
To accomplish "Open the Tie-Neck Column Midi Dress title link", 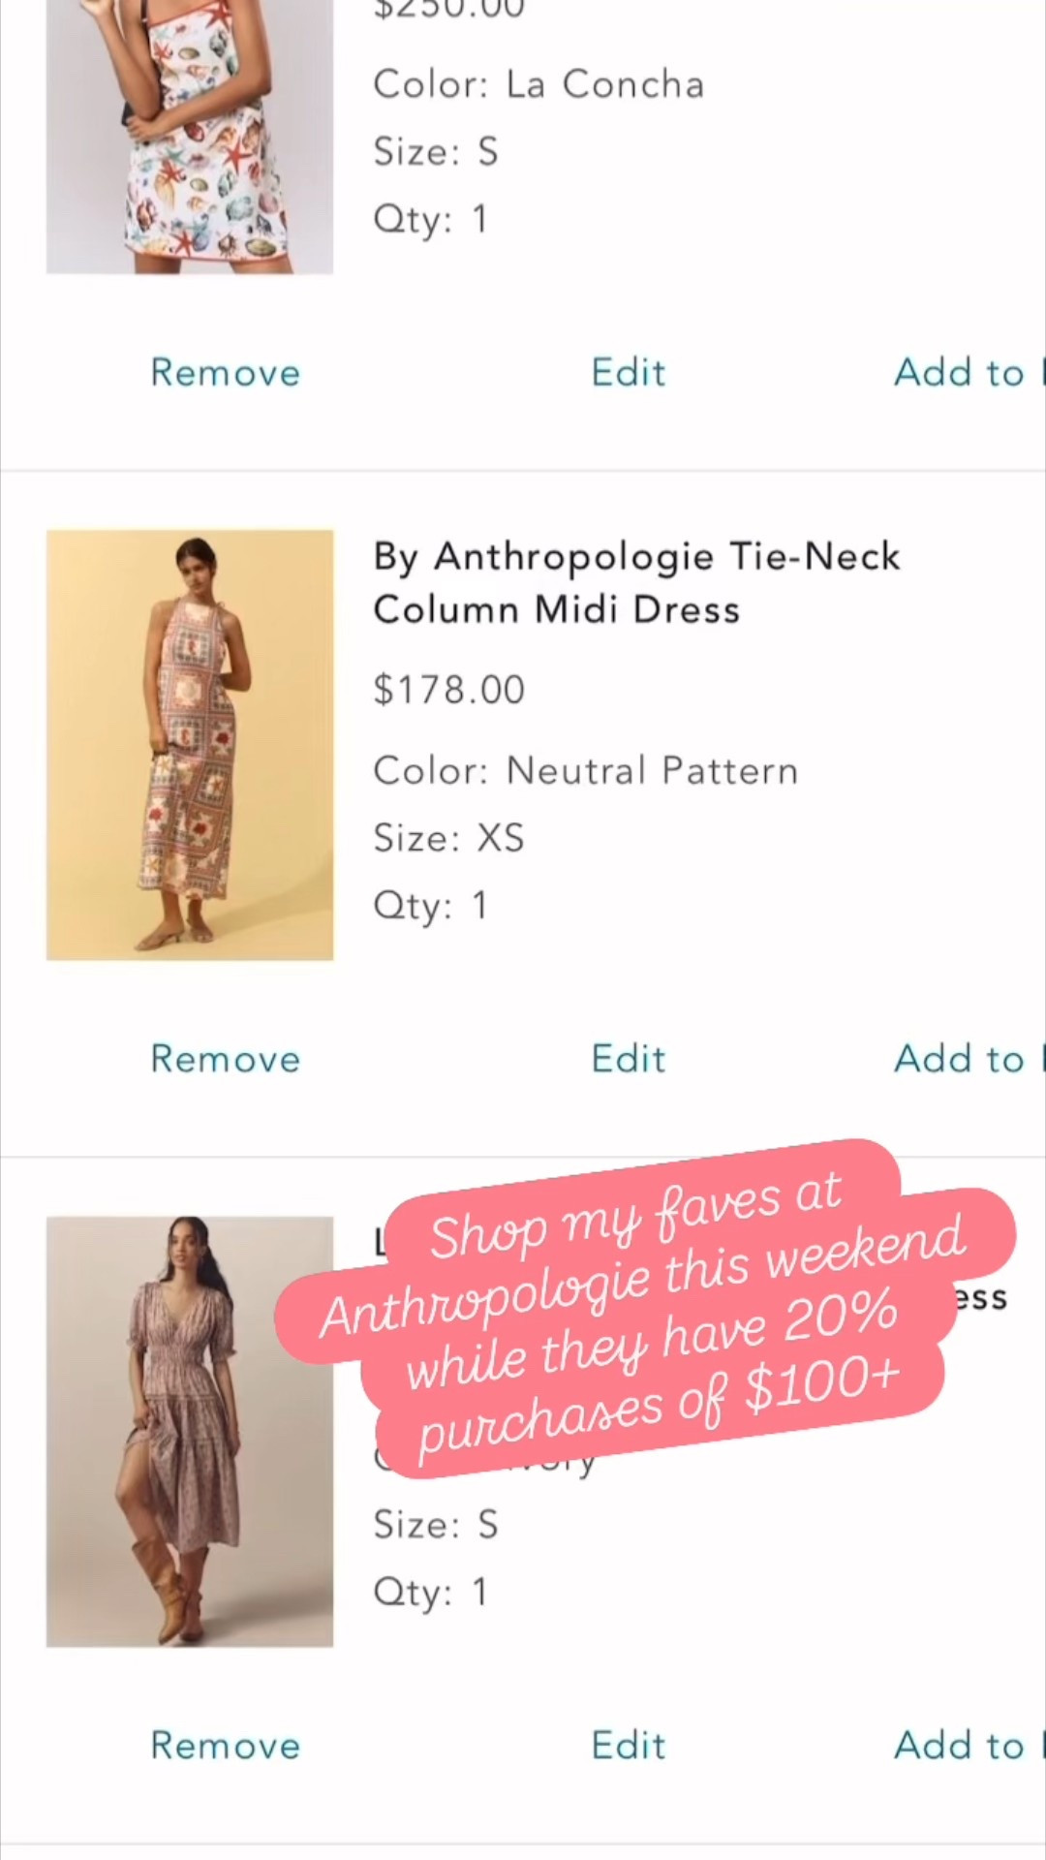I will click(x=636, y=581).
